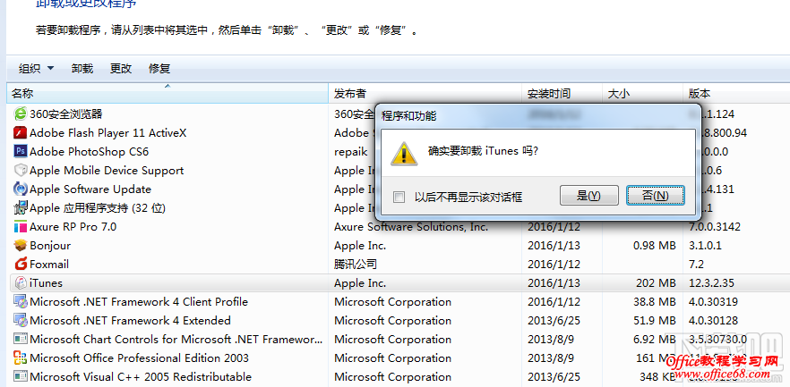Click the Apple 应用程序支持 icon
790x387 pixels.
pyautogui.click(x=20, y=207)
